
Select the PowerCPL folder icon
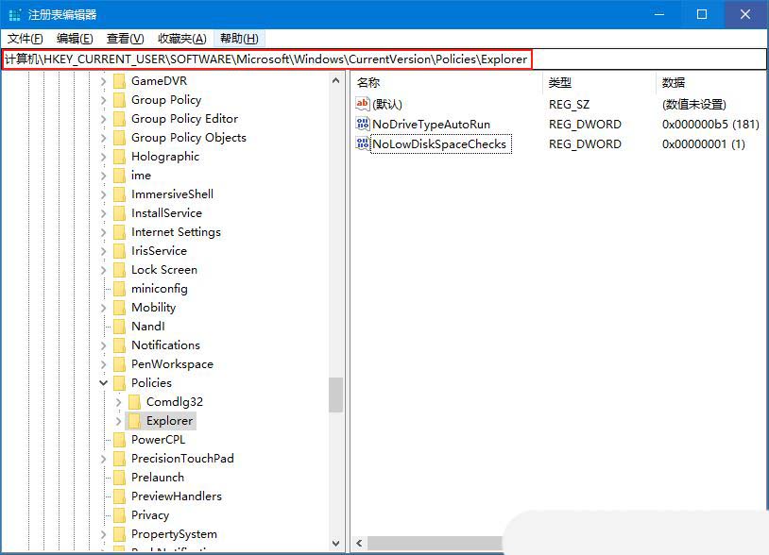[119, 440]
